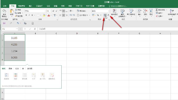Viewport: 178px width, 100px height.
Task: Toggle middle vertical alignment
Action: [63, 11]
